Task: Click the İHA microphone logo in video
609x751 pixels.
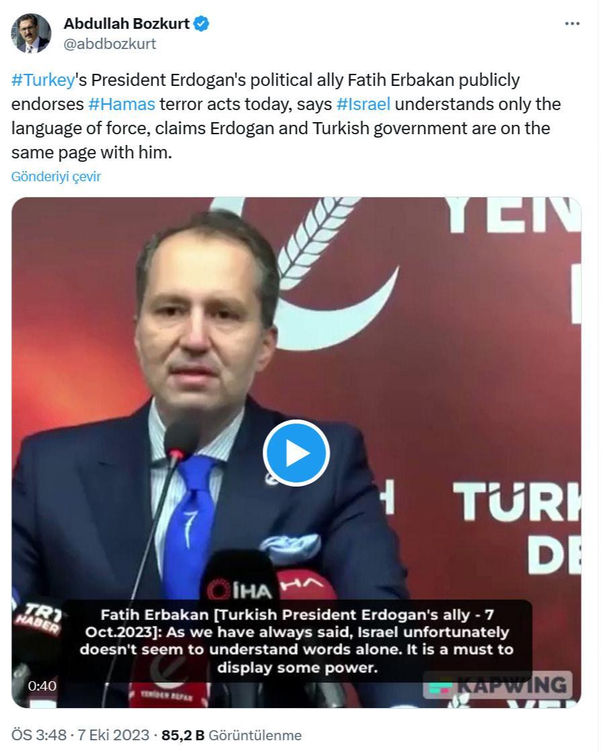Action: (x=240, y=591)
